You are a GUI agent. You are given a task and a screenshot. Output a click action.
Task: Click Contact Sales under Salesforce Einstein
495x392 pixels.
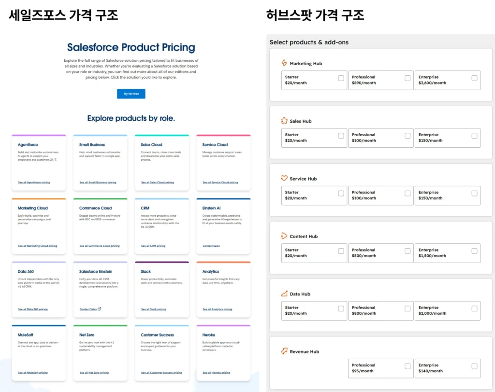pos(88,309)
